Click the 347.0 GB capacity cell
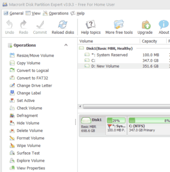Viewport: 170px width, 172px height. click(151, 61)
